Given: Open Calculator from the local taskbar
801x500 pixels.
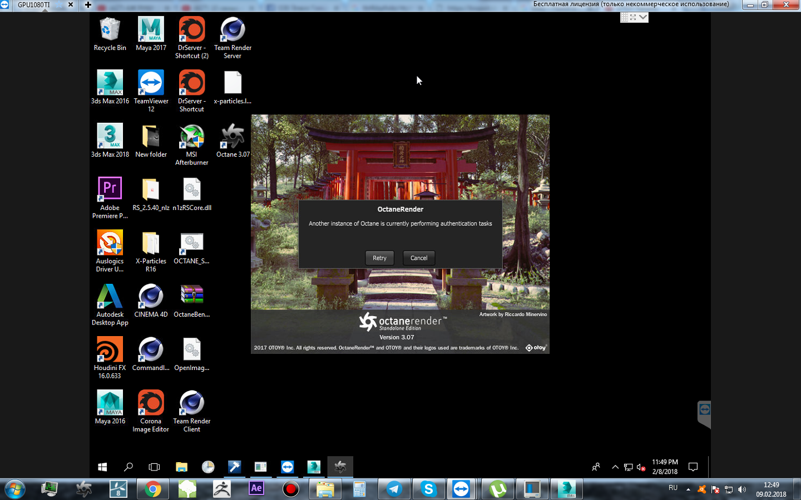Looking at the screenshot, I should (x=360, y=489).
